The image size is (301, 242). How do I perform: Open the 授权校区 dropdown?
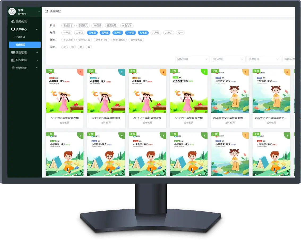[x=228, y=59]
